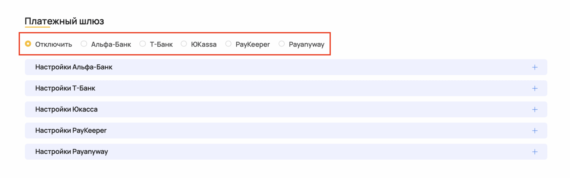Click the plus icon for Настройки Т-Банк

[535, 88]
